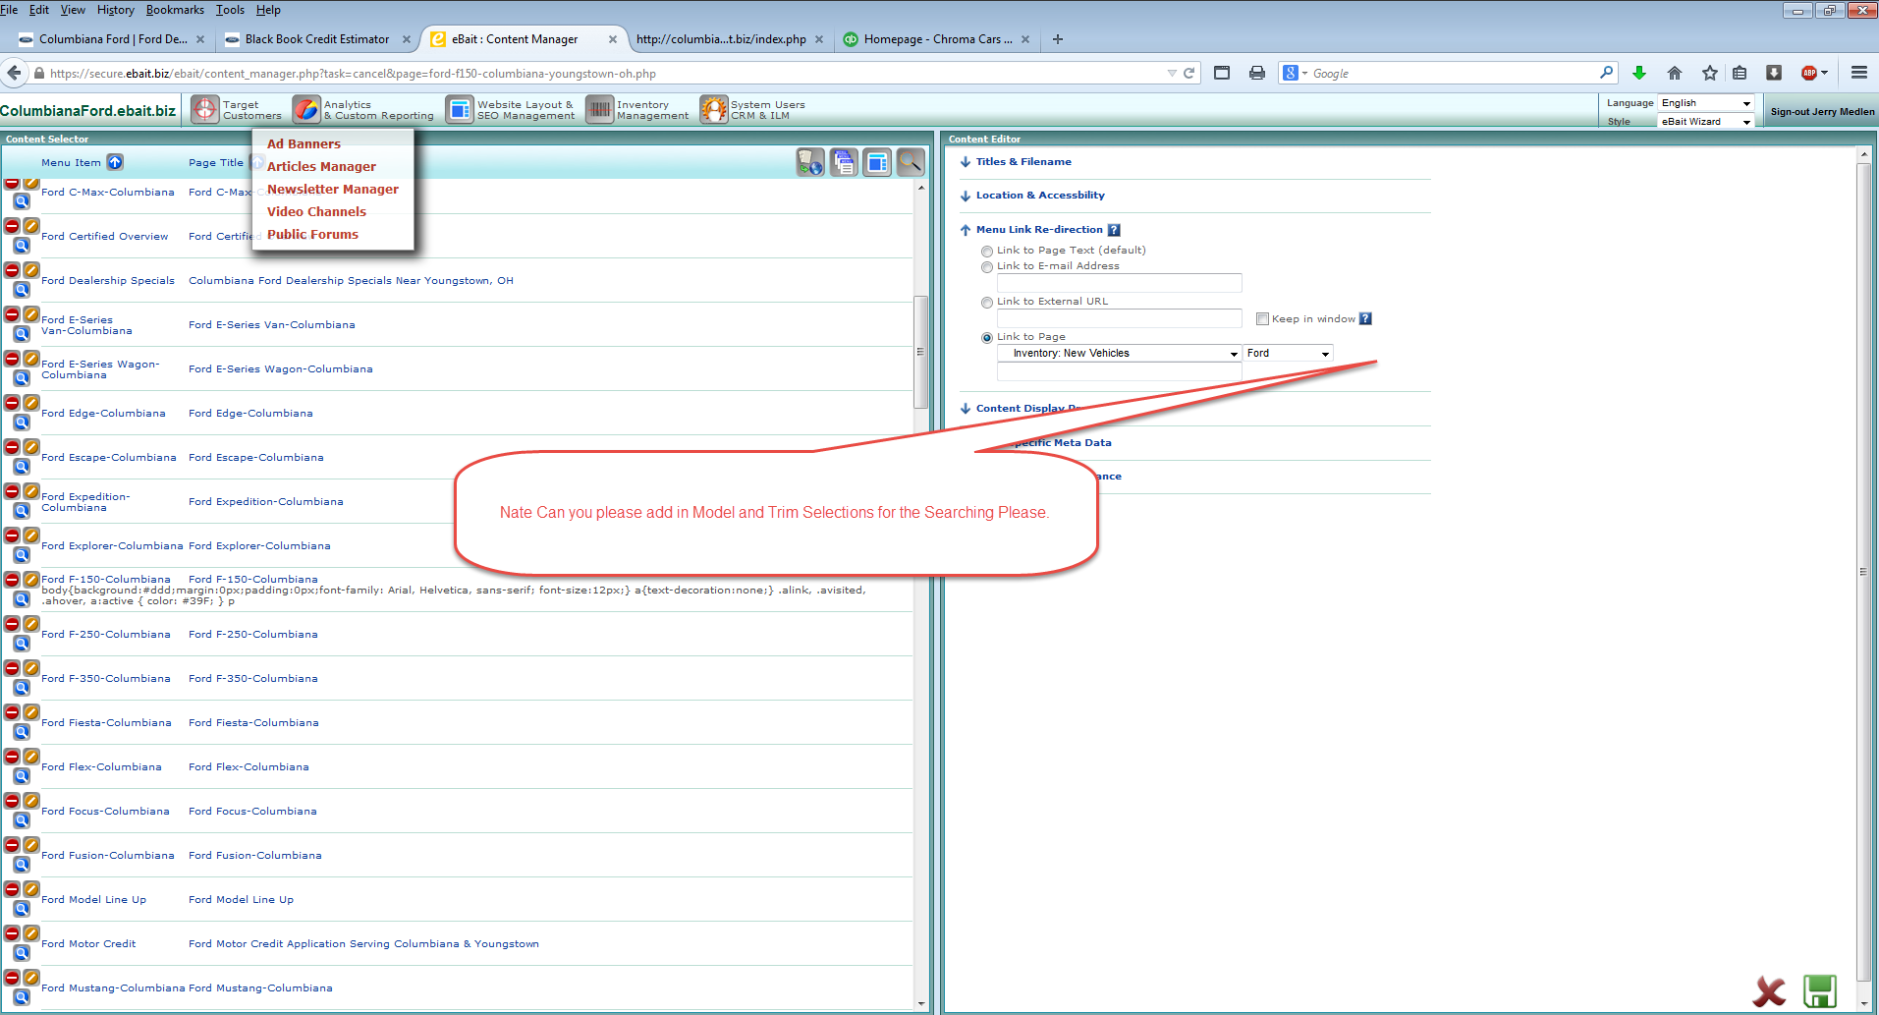Open the ABP extension dropdown arrow
Viewport: 1879px width, 1015px height.
click(1825, 73)
